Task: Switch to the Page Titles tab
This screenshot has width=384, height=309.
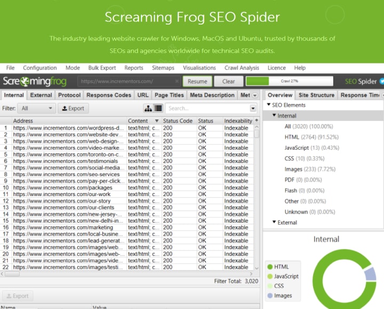Action: (x=169, y=95)
